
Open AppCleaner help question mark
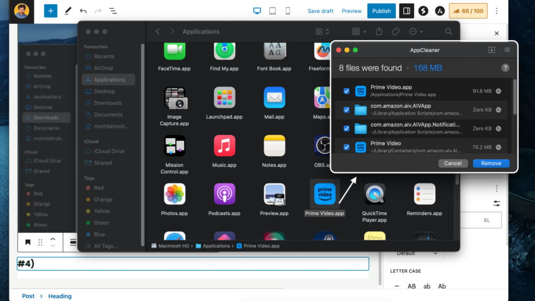pos(505,67)
